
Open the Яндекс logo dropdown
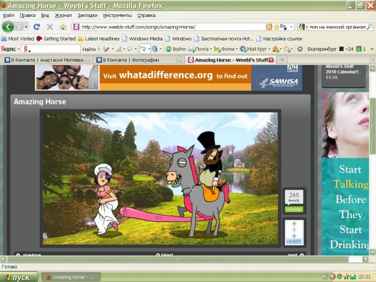click(x=10, y=49)
